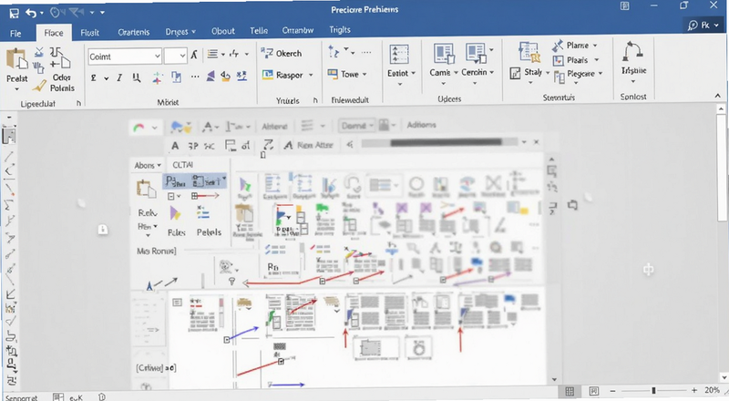
Task: Click the vertical scrollbar up arrow
Action: pyautogui.click(x=721, y=108)
